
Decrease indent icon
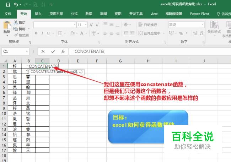pyautogui.click(x=126, y=33)
